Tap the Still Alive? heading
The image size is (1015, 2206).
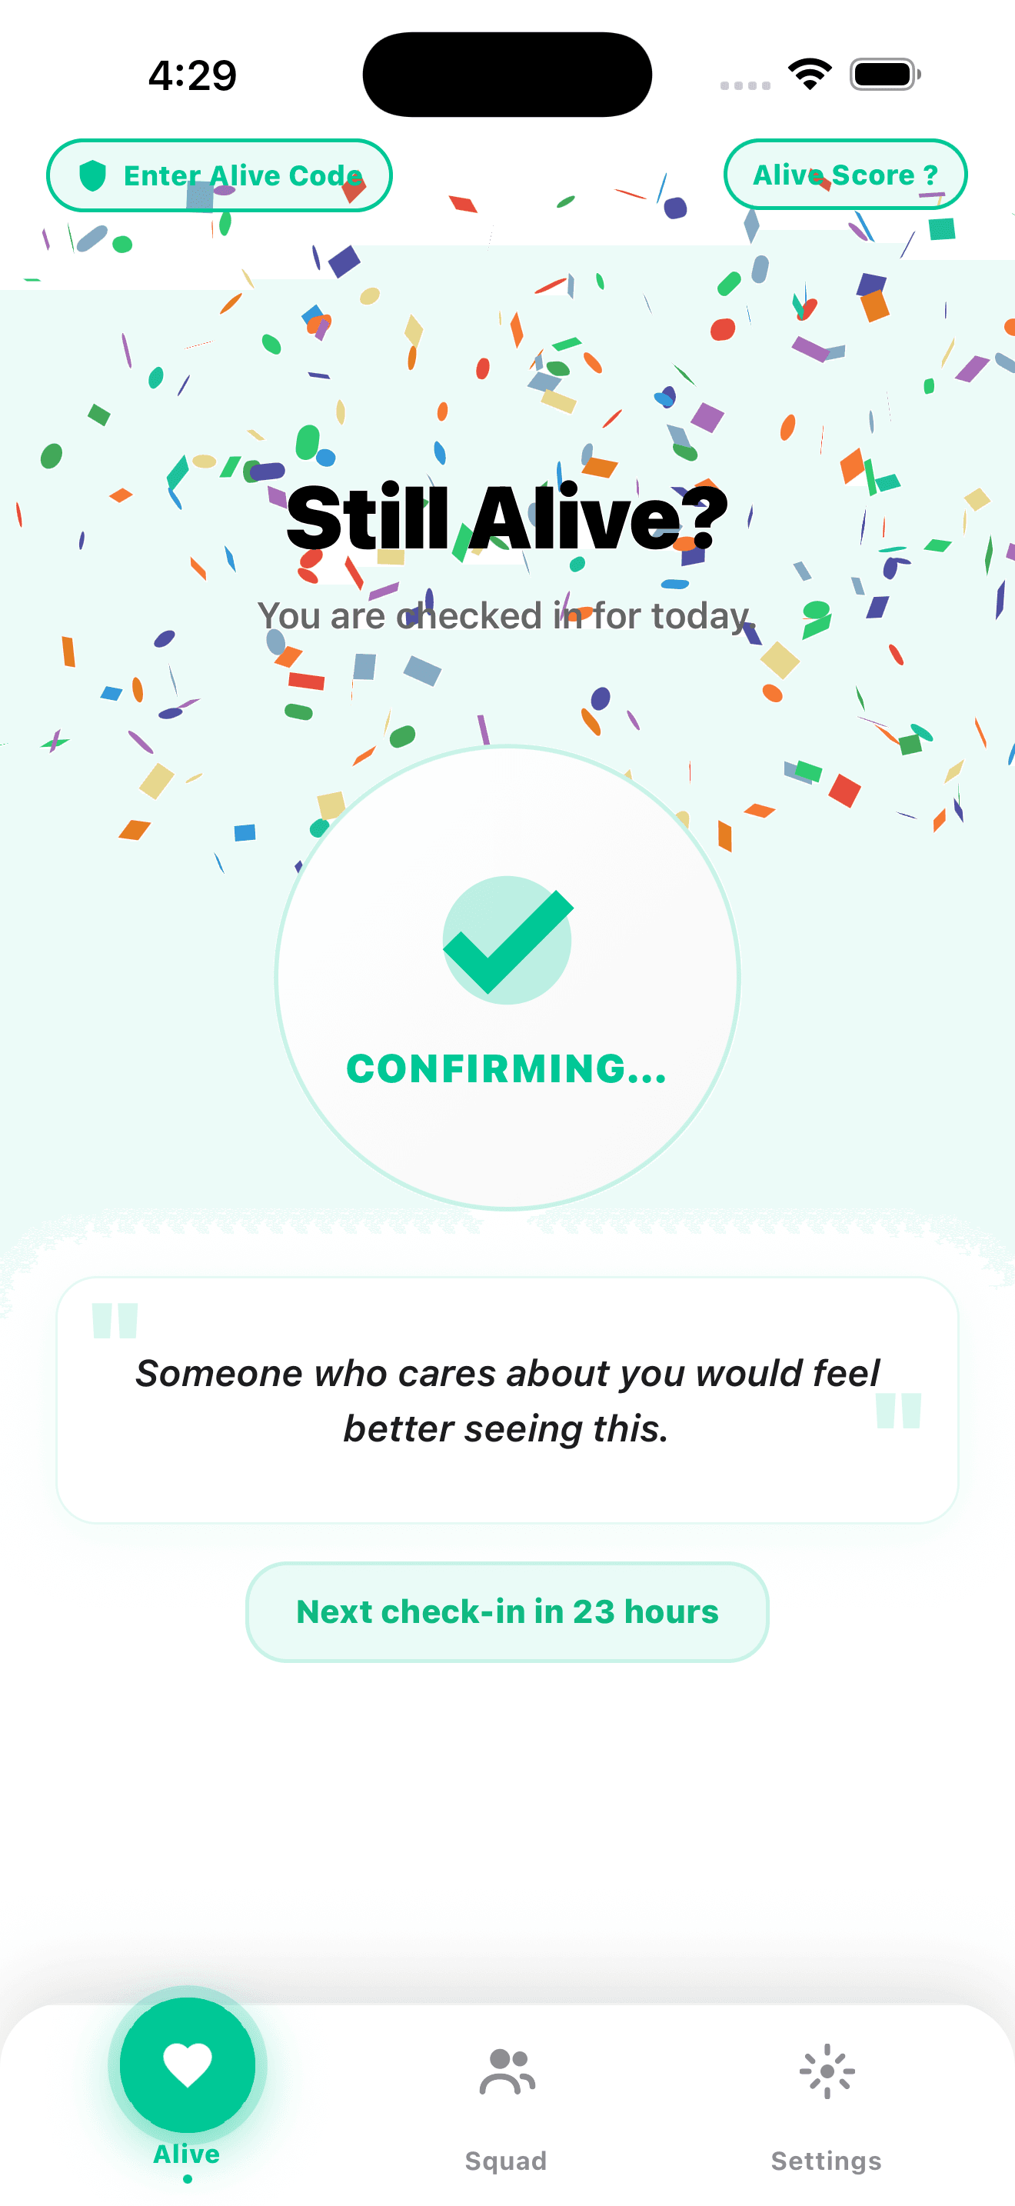click(507, 517)
